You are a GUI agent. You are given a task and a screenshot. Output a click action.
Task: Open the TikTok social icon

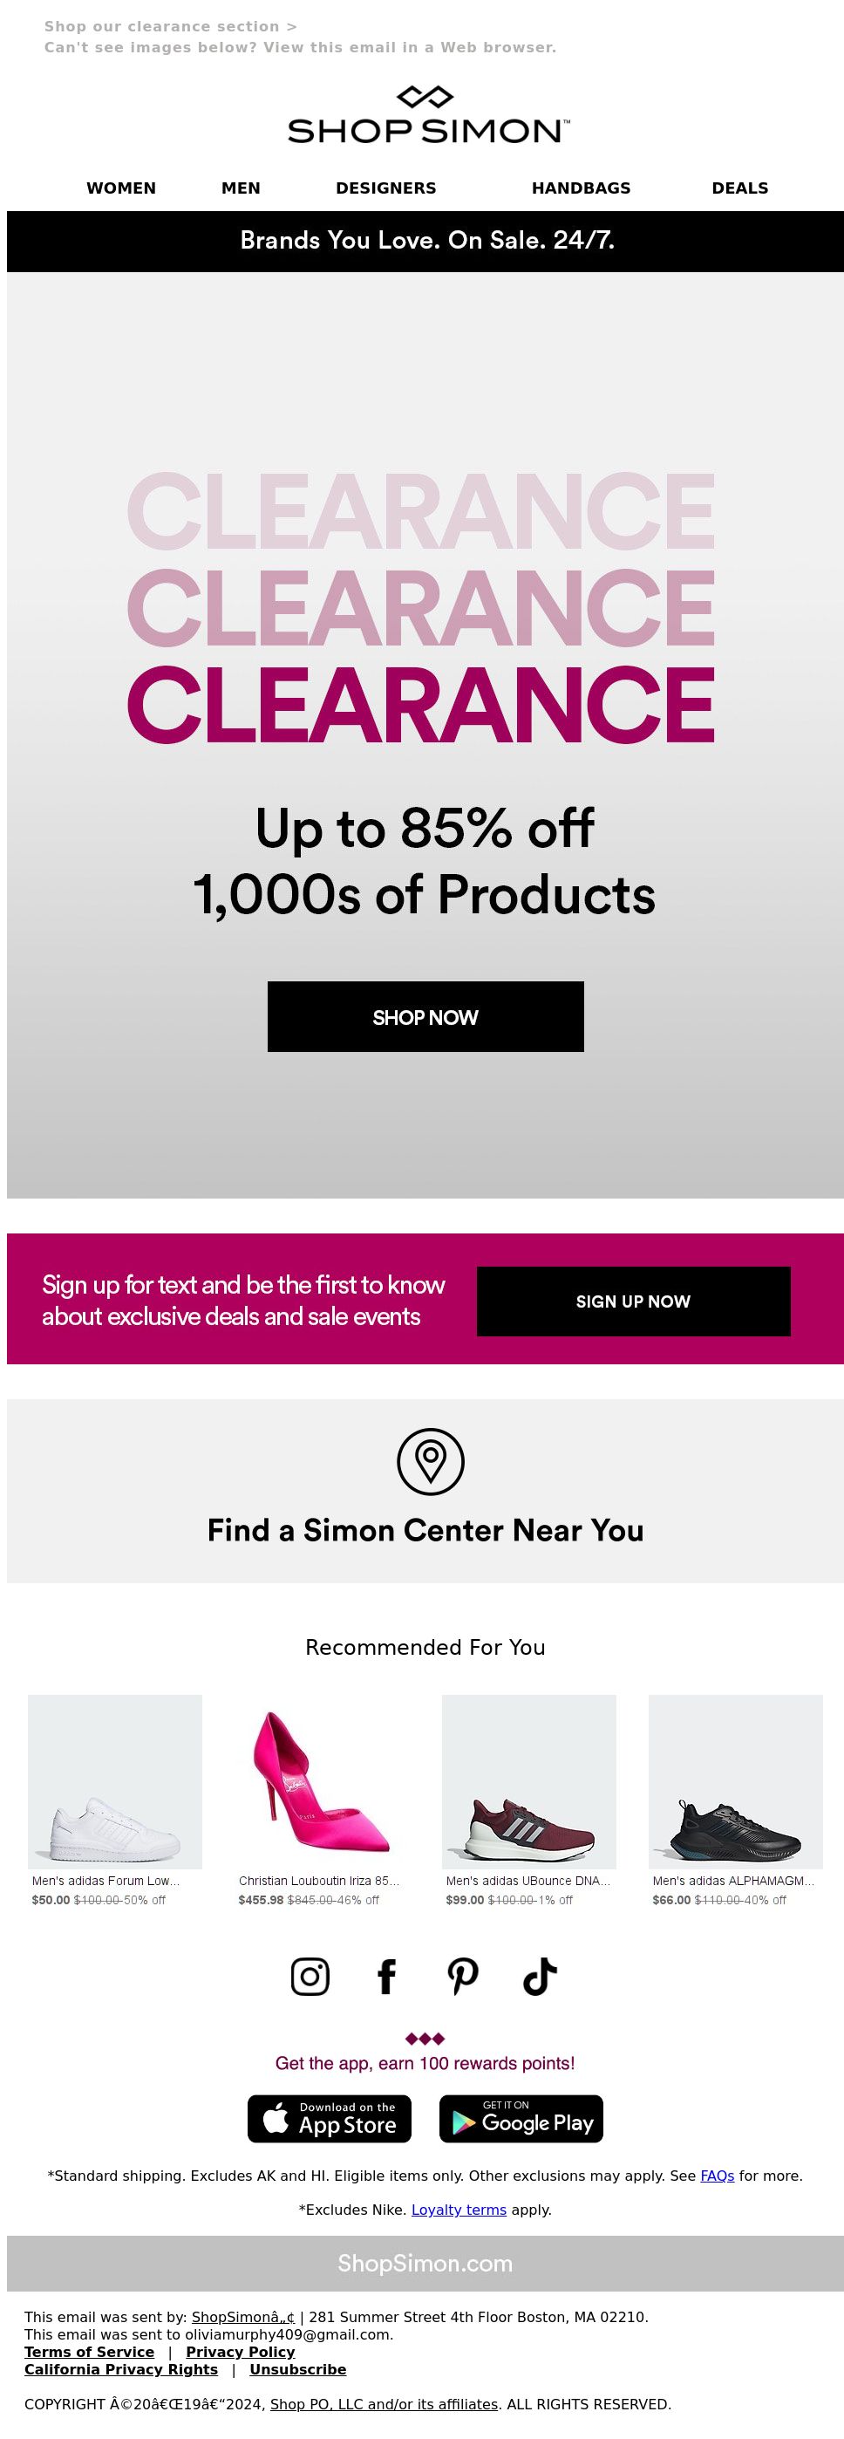tap(540, 1976)
